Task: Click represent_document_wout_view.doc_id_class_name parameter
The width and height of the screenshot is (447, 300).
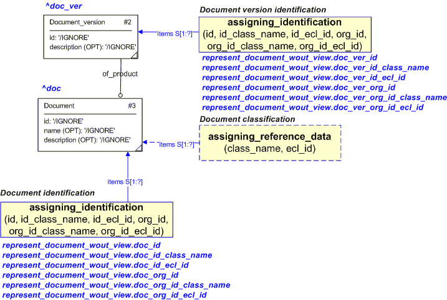Action: click(x=107, y=255)
